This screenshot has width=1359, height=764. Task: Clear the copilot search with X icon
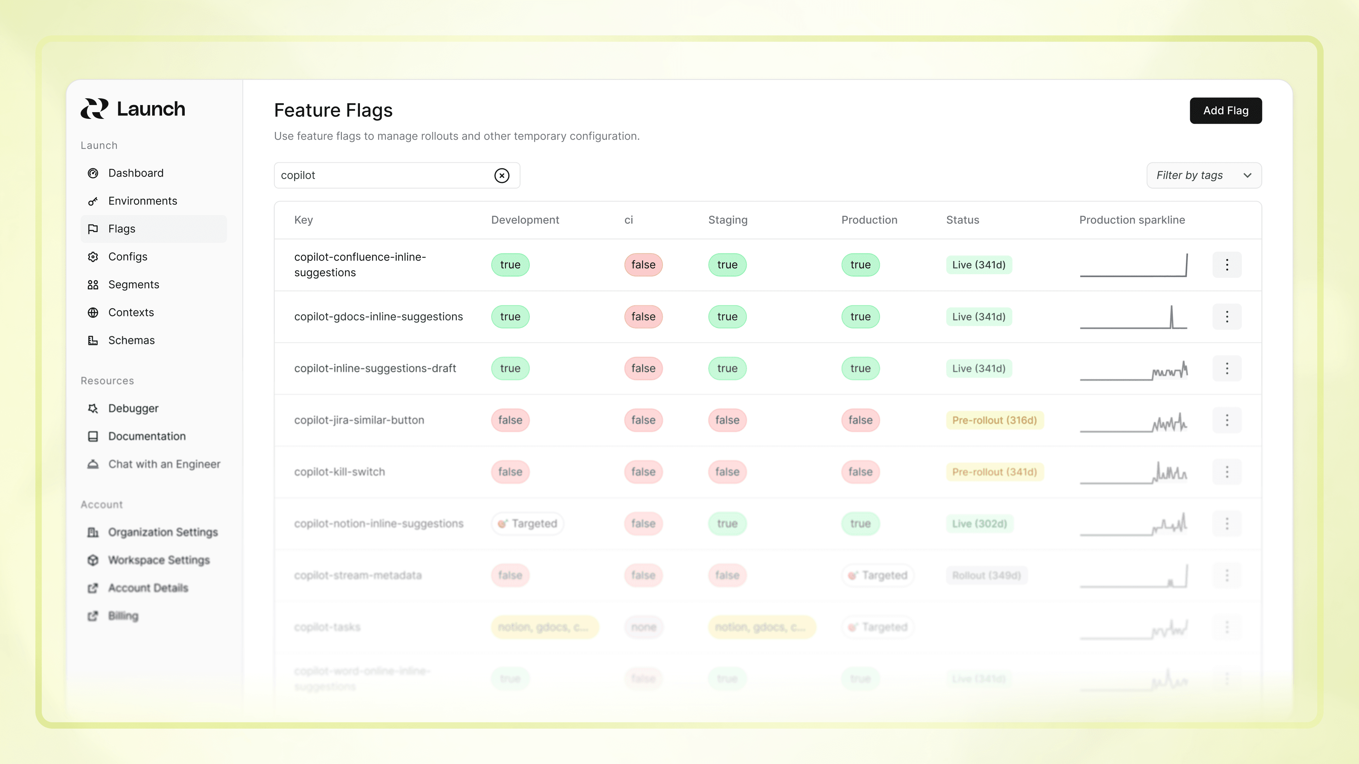pos(502,175)
